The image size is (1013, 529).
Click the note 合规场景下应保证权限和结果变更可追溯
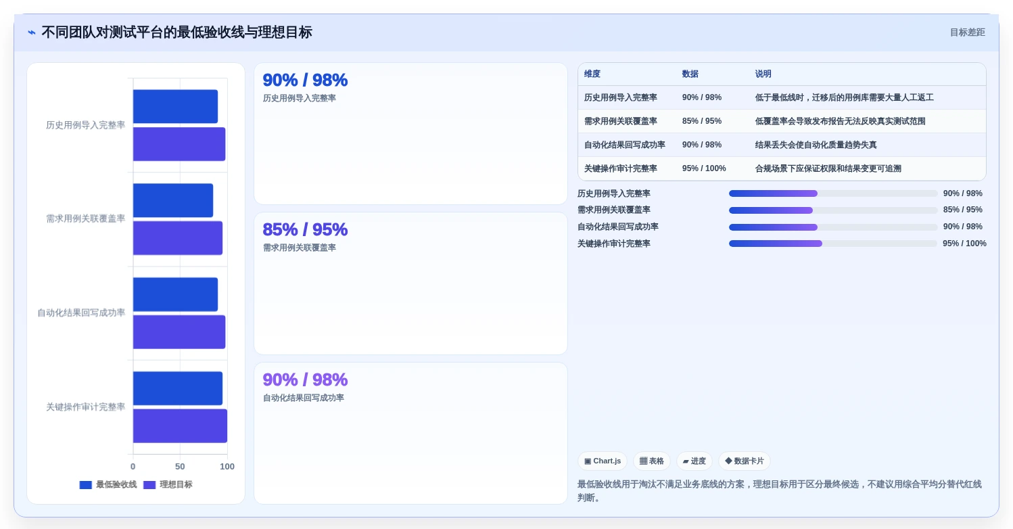point(828,168)
